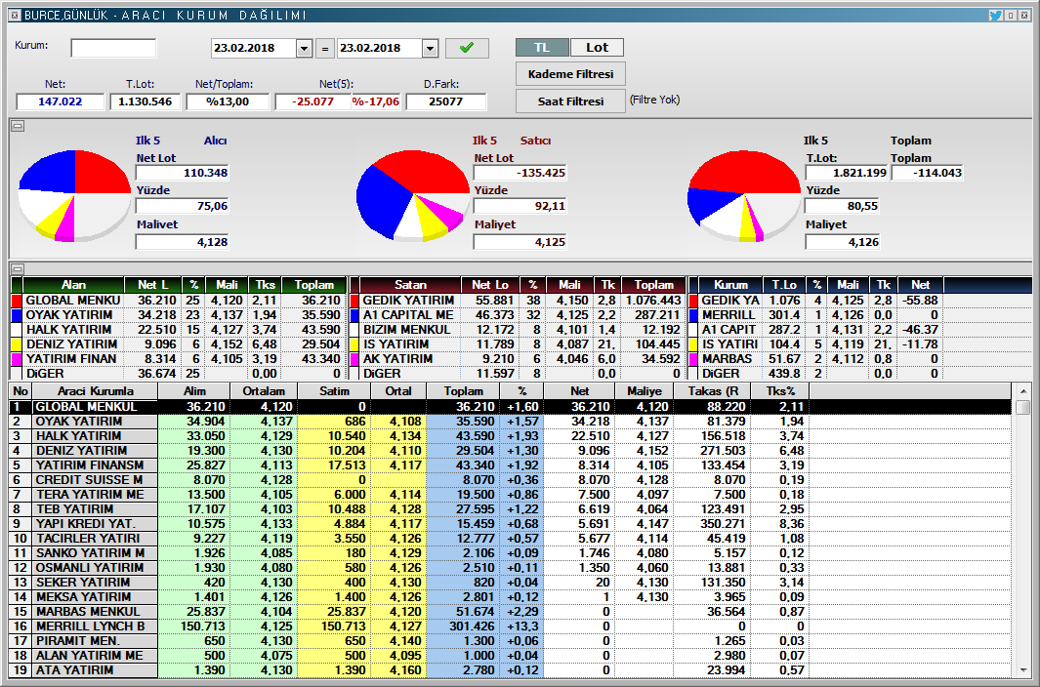Click the Satıcı Net Lot value -135.425
The height and width of the screenshot is (687, 1040).
click(x=520, y=173)
